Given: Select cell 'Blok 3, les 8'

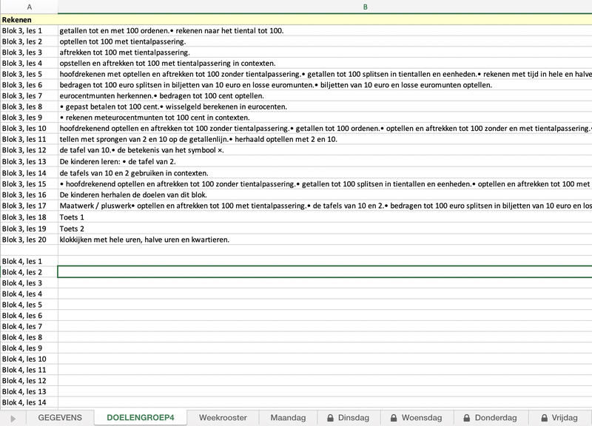Looking at the screenshot, I should (x=29, y=106).
